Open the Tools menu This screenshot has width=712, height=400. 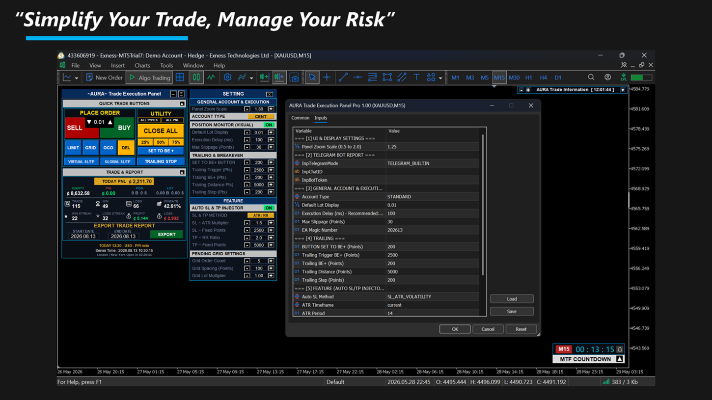click(166, 66)
